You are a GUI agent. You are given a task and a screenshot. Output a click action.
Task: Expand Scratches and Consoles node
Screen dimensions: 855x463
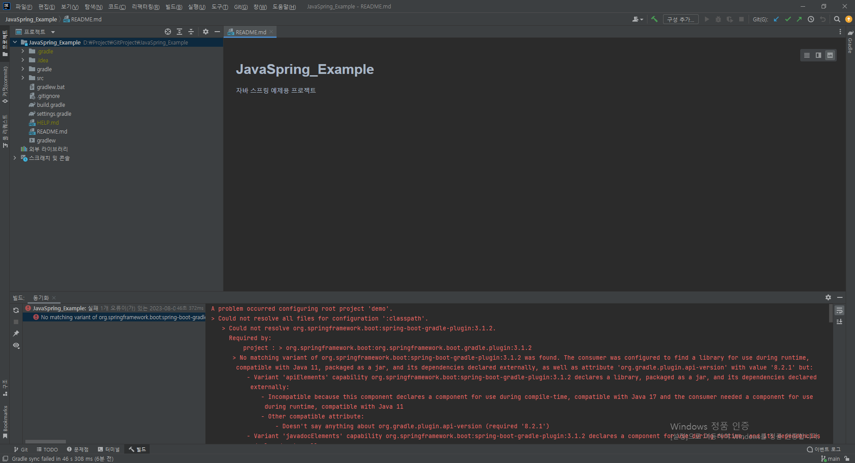click(15, 158)
